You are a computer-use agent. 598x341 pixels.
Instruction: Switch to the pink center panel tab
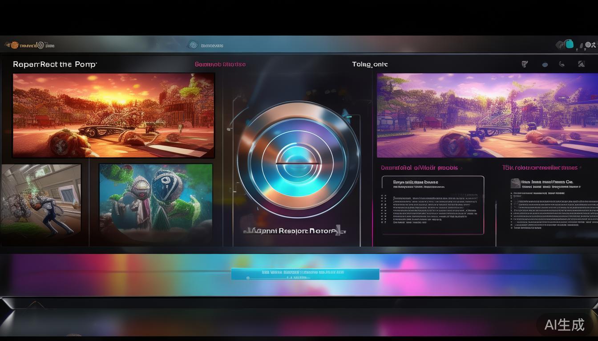[x=220, y=64]
